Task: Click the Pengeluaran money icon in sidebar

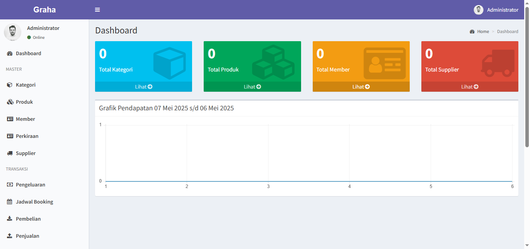Action: (10, 185)
